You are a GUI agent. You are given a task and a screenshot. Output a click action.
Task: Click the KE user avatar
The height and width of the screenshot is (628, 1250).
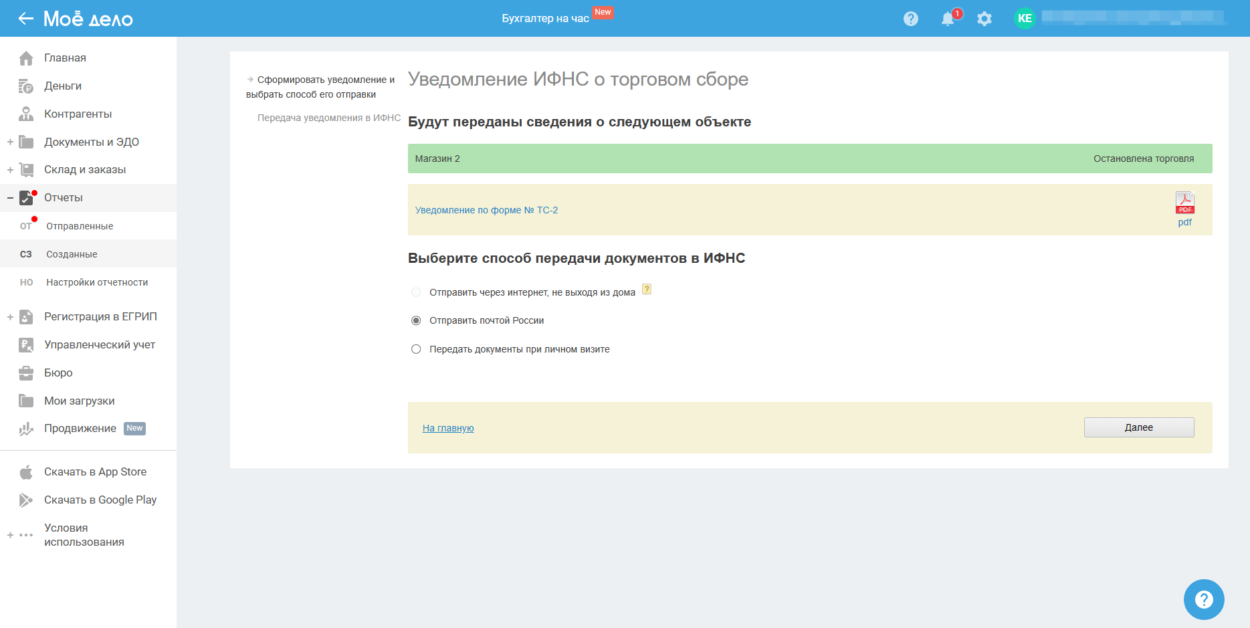pyautogui.click(x=1024, y=19)
